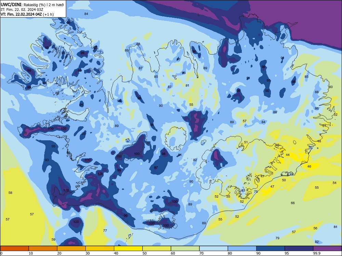342x256 pixels.
Task: Select the orange 10–20 legend swatch
Action: pos(43,248)
